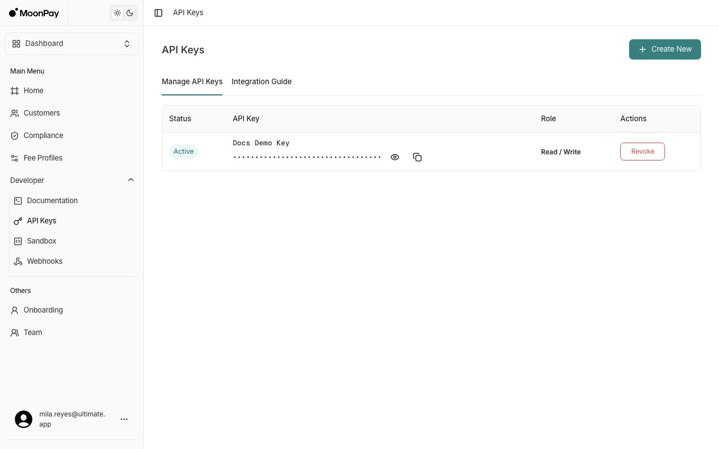Click the Status column header
719x449 pixels.
pyautogui.click(x=180, y=118)
